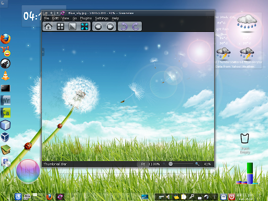Go to previous image in Gwenview
Screen dimensions: 268x201
coord(98,27)
